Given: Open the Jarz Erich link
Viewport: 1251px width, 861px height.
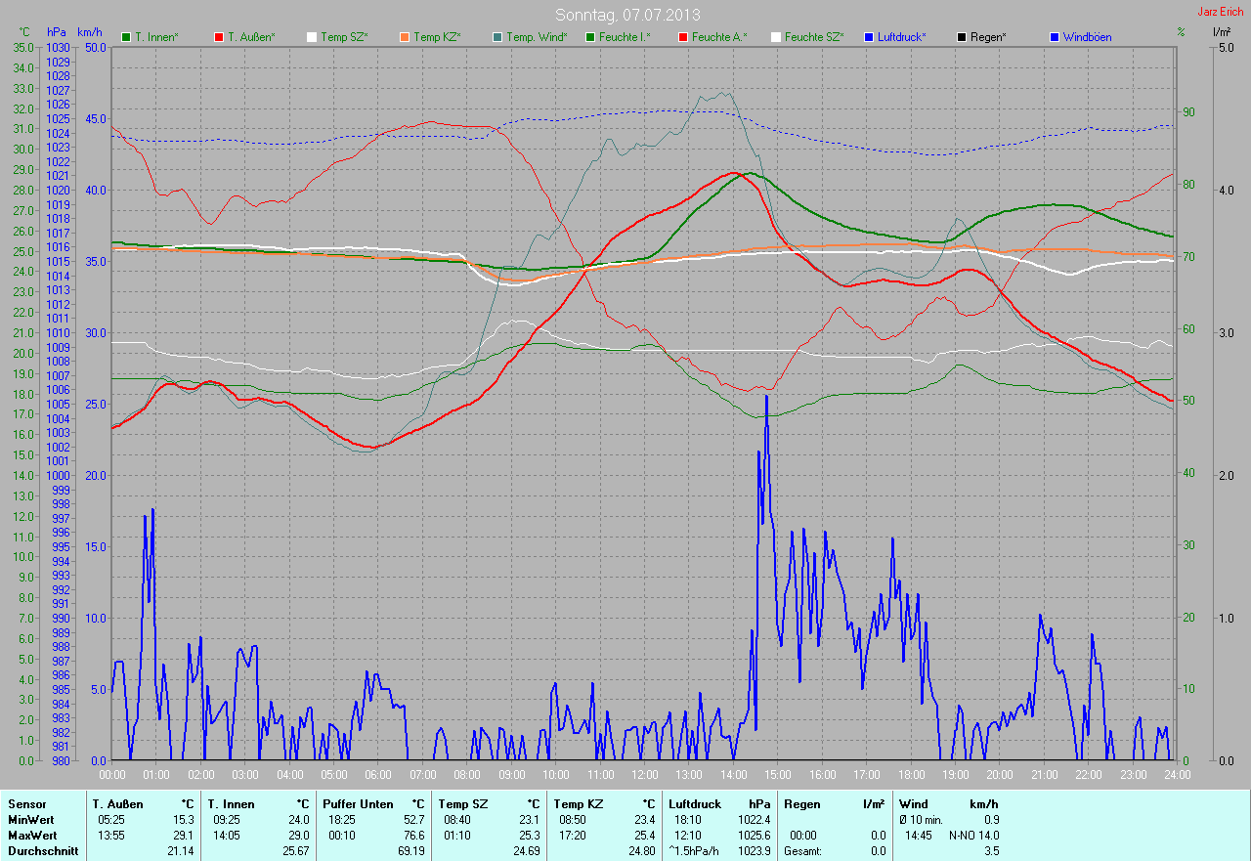Looking at the screenshot, I should 1220,12.
